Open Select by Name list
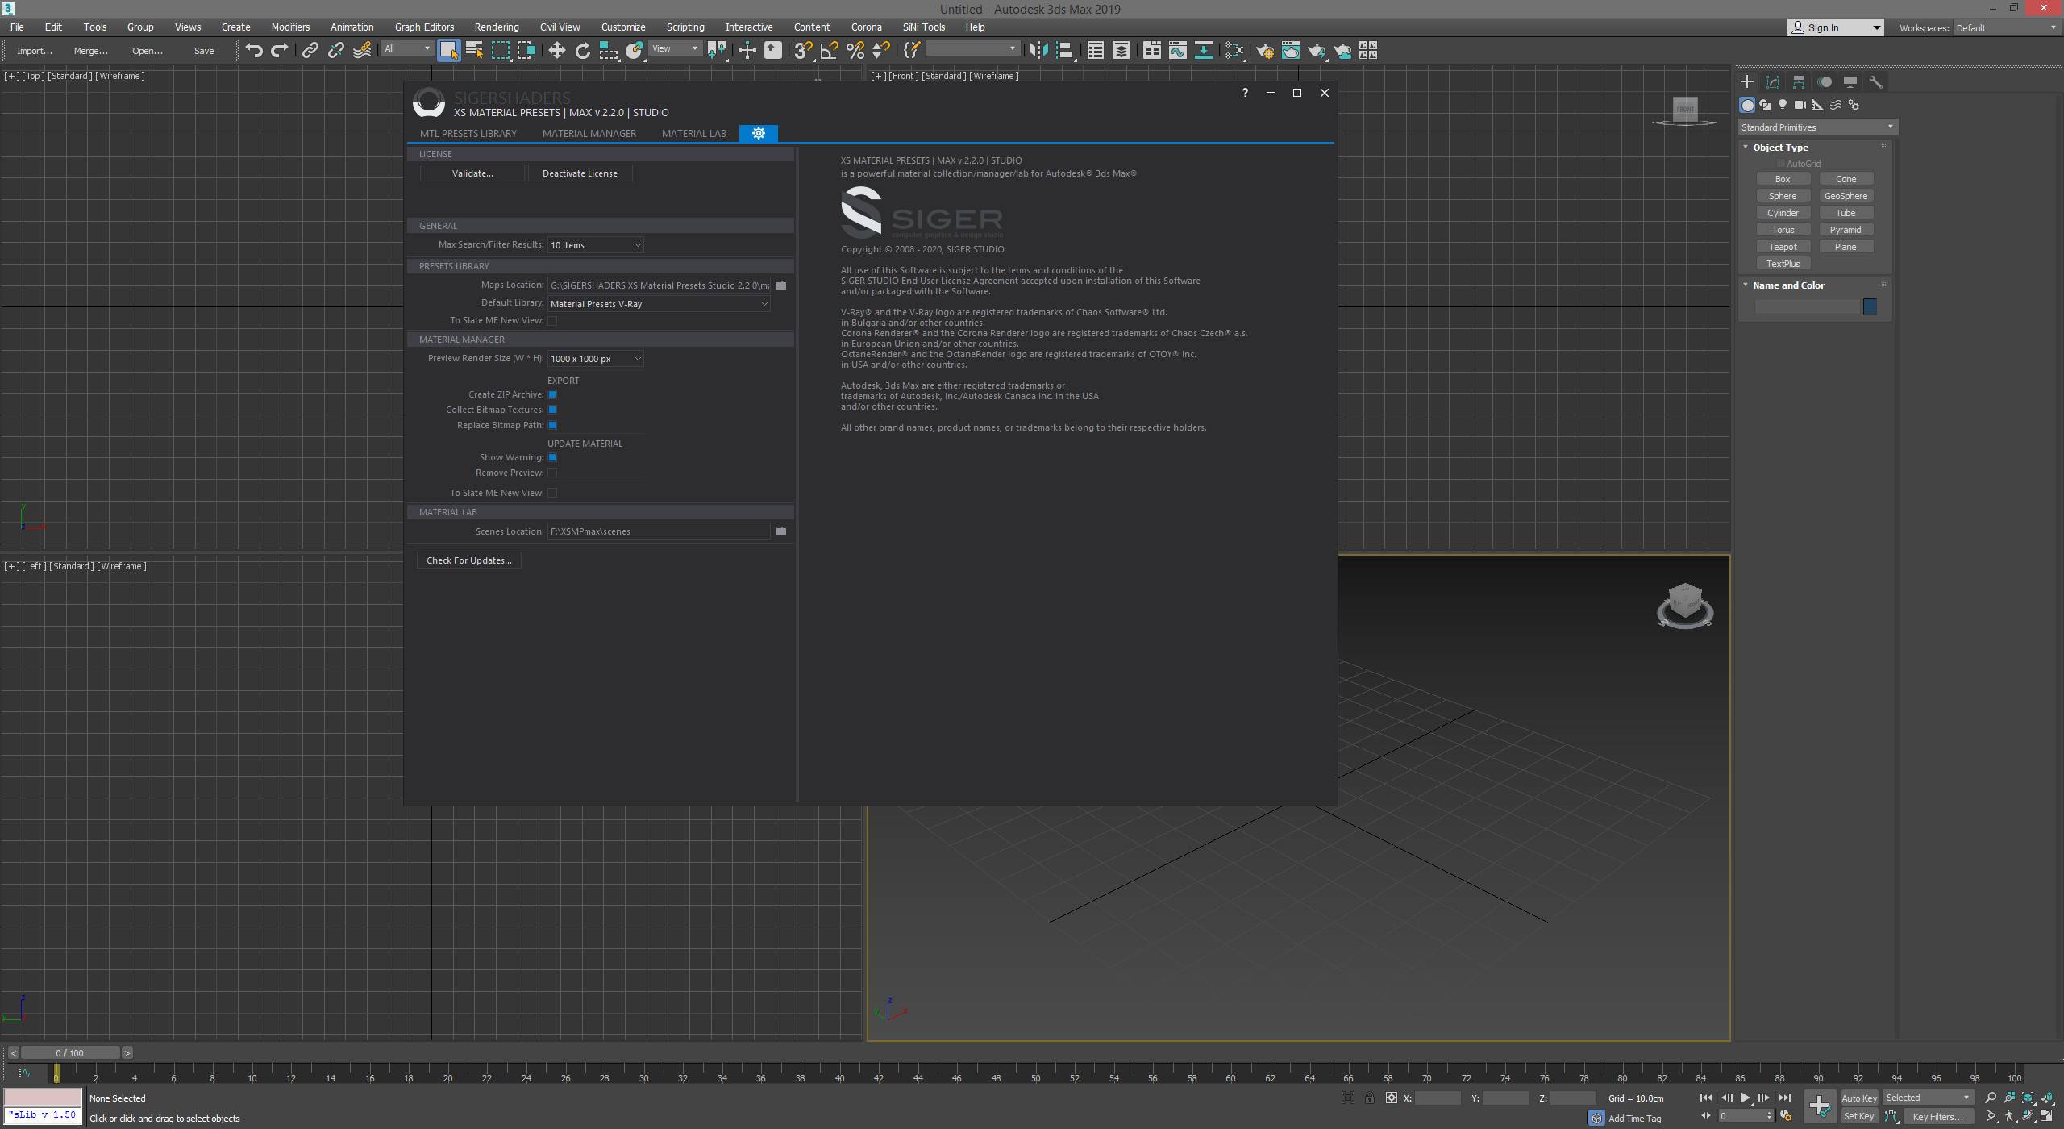The image size is (2064, 1129). 474,50
